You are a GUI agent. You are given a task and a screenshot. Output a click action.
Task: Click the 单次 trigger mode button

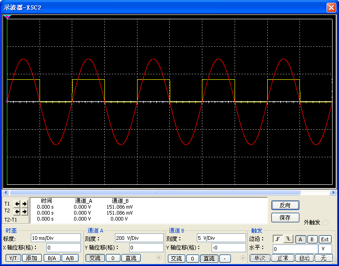point(260,258)
